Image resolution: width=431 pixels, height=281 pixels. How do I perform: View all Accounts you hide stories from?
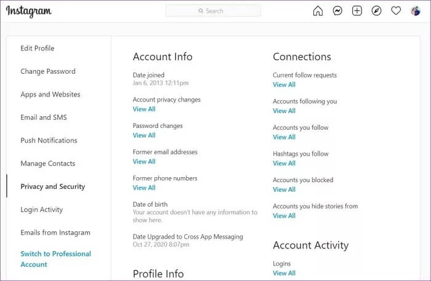(x=284, y=216)
